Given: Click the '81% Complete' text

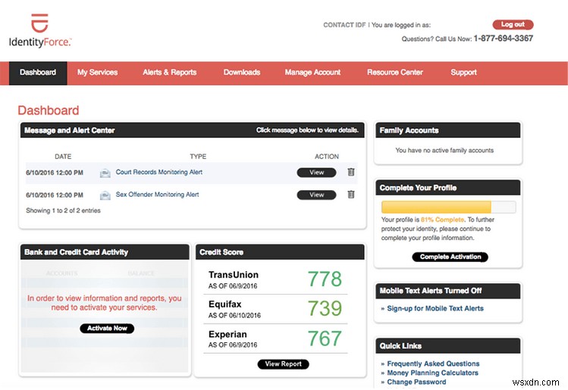Looking at the screenshot, I should tap(442, 220).
